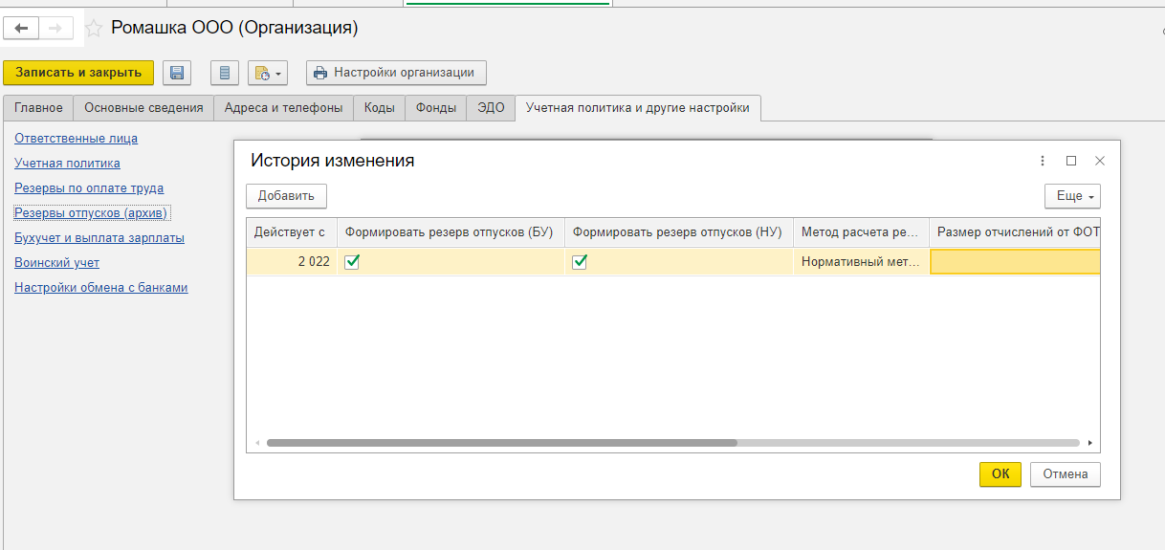Save the organization with the floppy disk icon

[177, 73]
